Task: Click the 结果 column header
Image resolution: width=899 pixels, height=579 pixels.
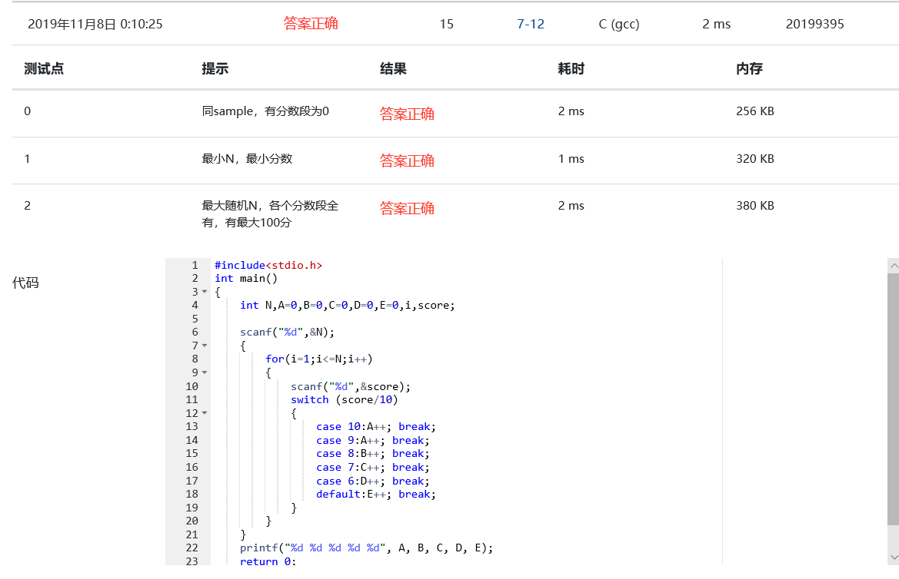Action: [x=393, y=68]
